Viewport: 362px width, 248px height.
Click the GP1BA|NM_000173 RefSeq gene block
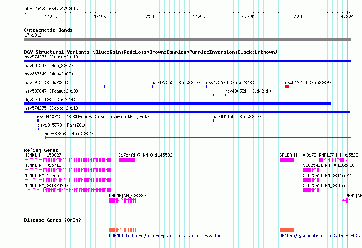(x=287, y=160)
